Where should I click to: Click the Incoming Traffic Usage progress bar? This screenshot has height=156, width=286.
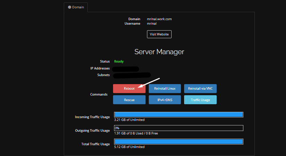coord(179,115)
